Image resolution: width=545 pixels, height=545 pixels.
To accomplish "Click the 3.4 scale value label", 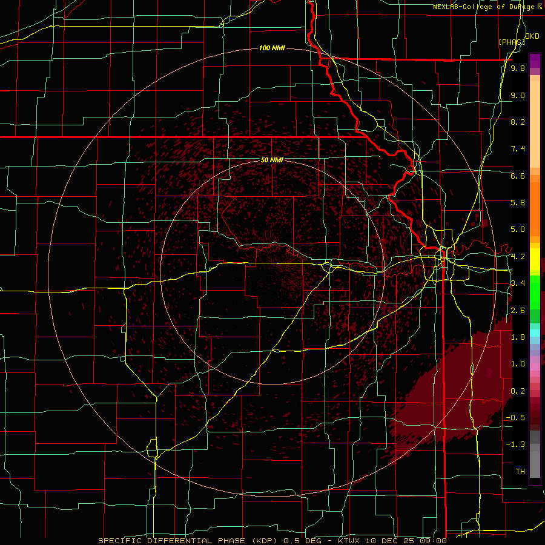I will point(518,283).
